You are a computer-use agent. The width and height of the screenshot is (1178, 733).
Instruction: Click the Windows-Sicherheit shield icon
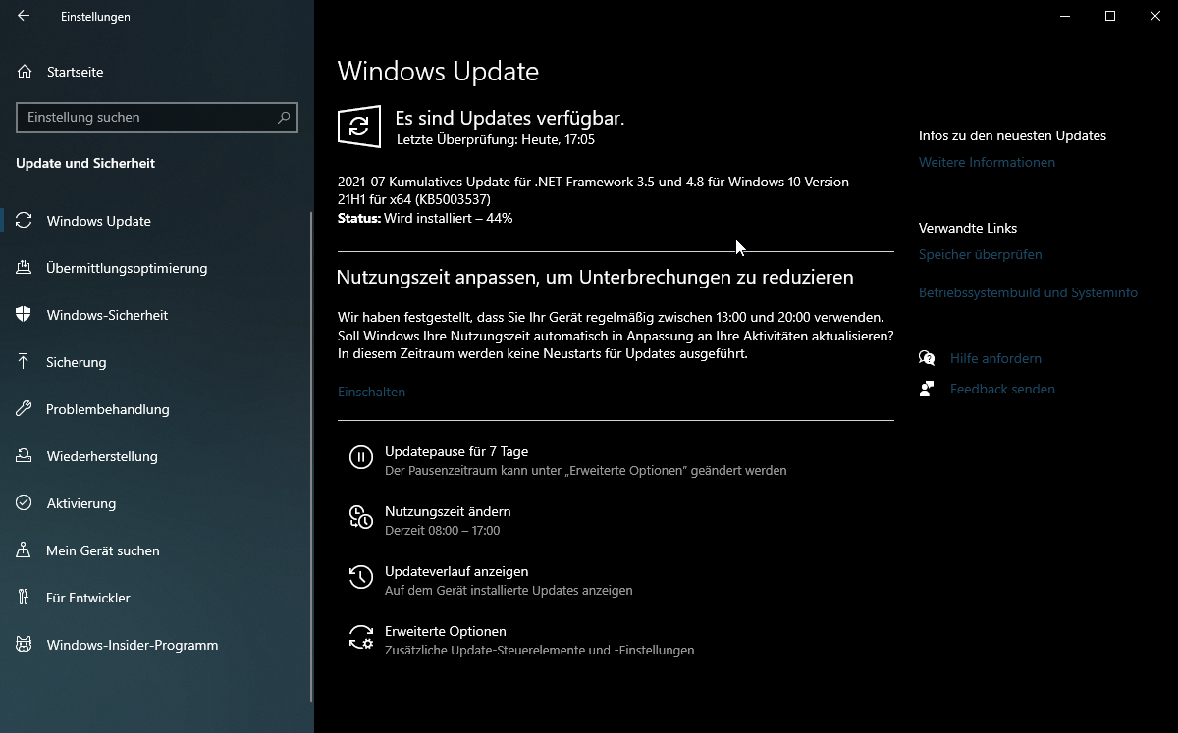pyautogui.click(x=25, y=315)
